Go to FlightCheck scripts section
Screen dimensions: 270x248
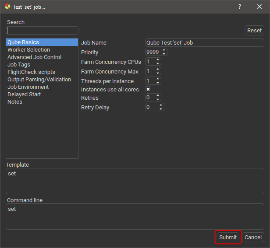(x=31, y=72)
